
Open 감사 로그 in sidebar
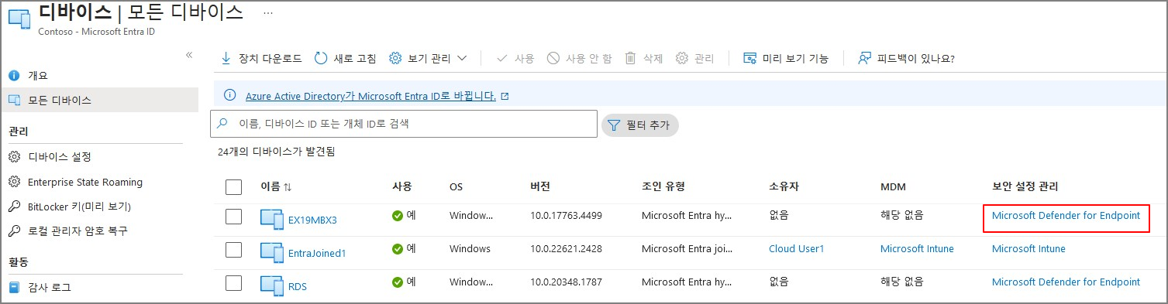[x=50, y=287]
